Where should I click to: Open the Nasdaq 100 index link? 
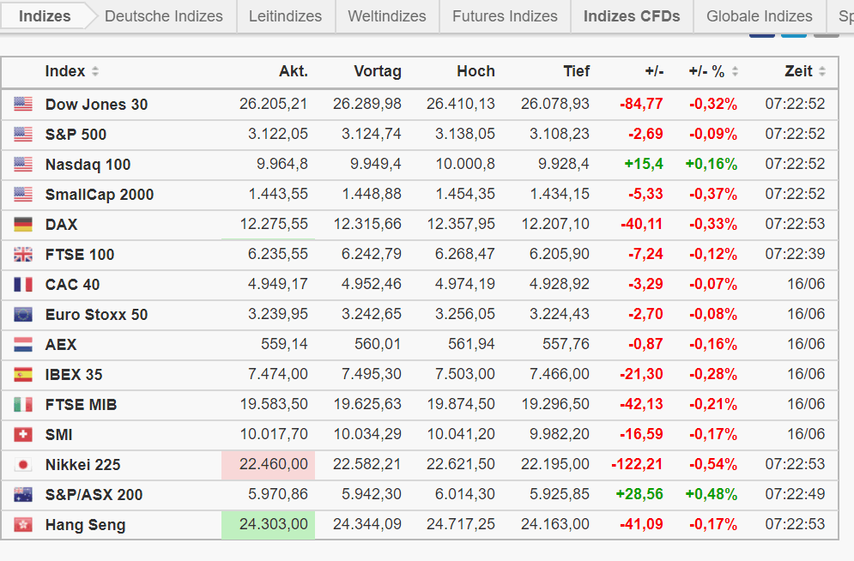[x=88, y=165]
